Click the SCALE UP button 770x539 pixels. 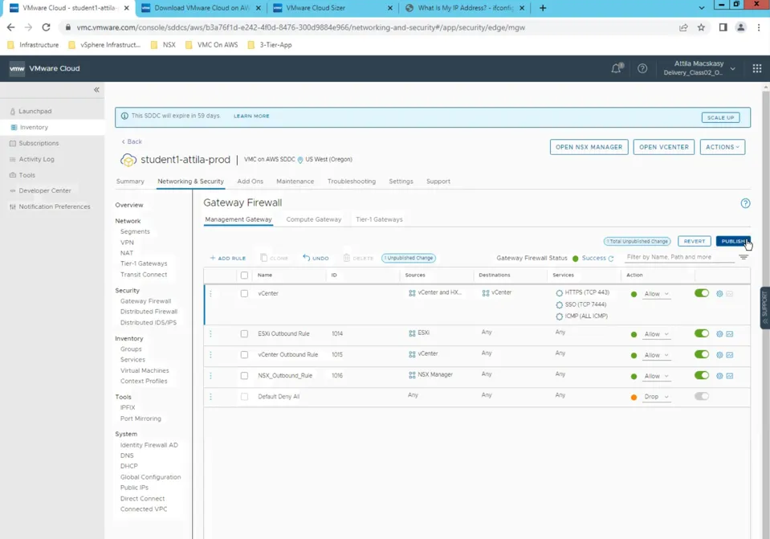720,117
